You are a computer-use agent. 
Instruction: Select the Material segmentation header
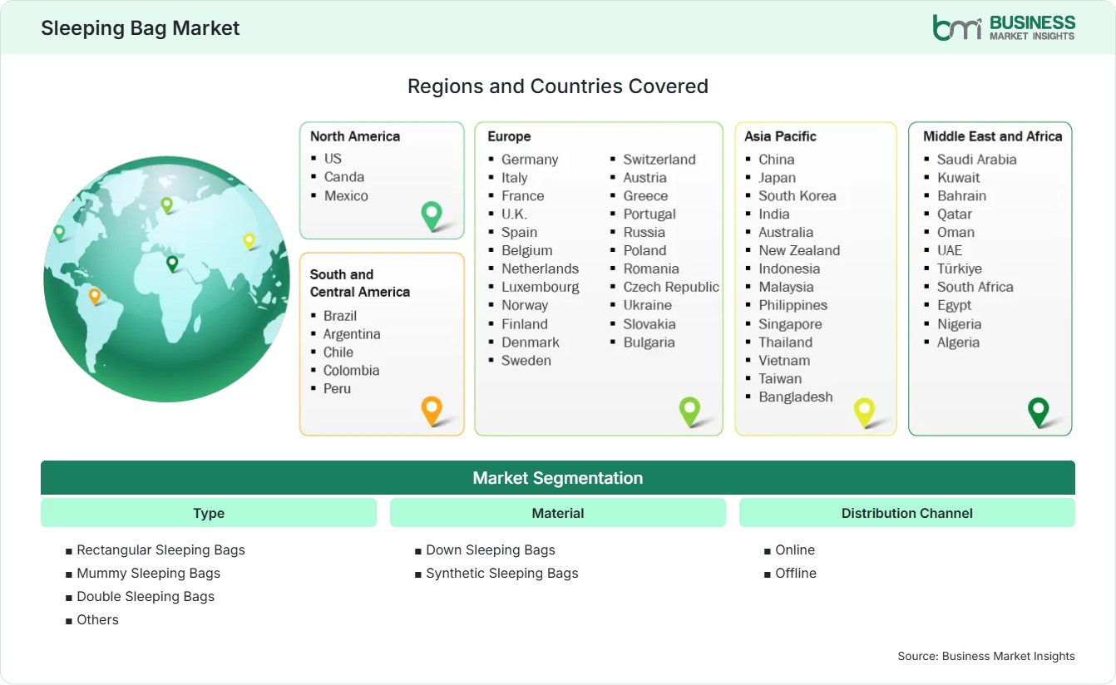(x=558, y=513)
